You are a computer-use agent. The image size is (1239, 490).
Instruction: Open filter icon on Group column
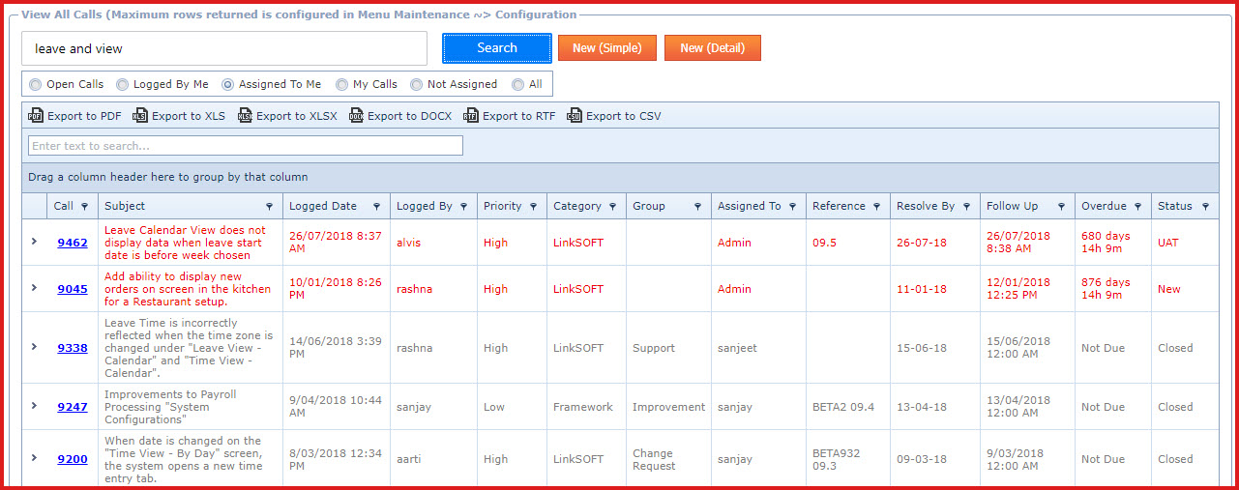(697, 207)
